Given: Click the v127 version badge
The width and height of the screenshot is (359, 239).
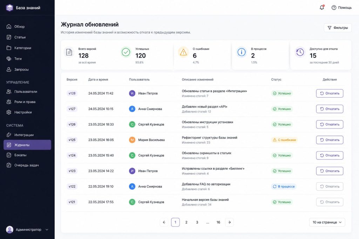Looking at the screenshot, I should tap(72, 109).
